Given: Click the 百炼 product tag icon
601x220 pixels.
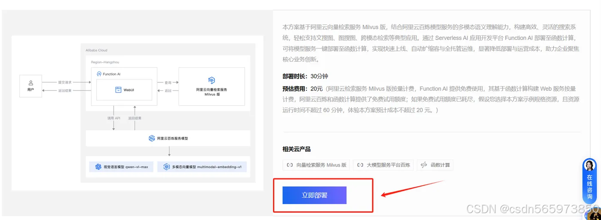Looking at the screenshot, I should (361, 165).
